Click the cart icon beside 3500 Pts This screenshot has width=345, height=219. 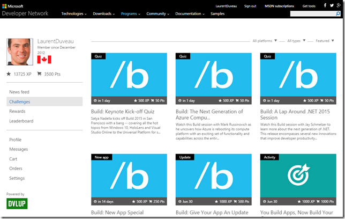pyautogui.click(x=40, y=74)
